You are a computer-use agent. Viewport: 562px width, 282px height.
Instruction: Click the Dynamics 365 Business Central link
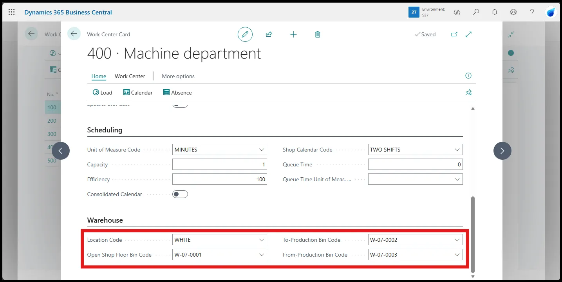click(x=68, y=12)
